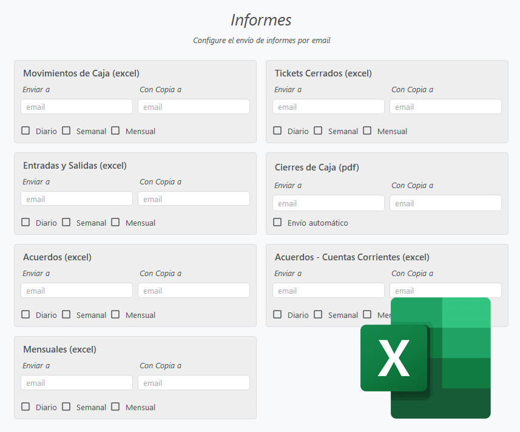
Task: Click Con Copia a field in Tickets Cerrados
Action: pyautogui.click(x=445, y=107)
